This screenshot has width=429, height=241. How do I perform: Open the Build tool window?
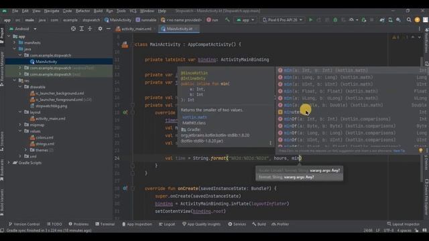(259, 224)
